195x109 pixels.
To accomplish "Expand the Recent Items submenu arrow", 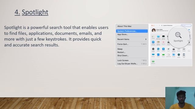I will [x=146, y=39].
